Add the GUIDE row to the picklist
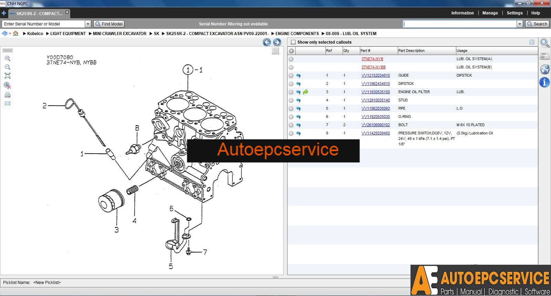 291,76
